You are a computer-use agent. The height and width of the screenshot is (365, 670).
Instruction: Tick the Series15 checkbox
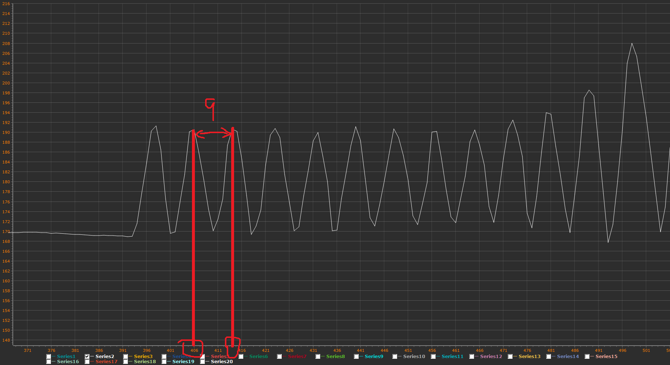[587, 357]
